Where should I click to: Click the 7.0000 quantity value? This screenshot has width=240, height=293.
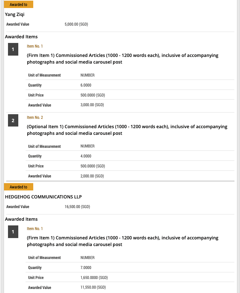tap(86, 268)
